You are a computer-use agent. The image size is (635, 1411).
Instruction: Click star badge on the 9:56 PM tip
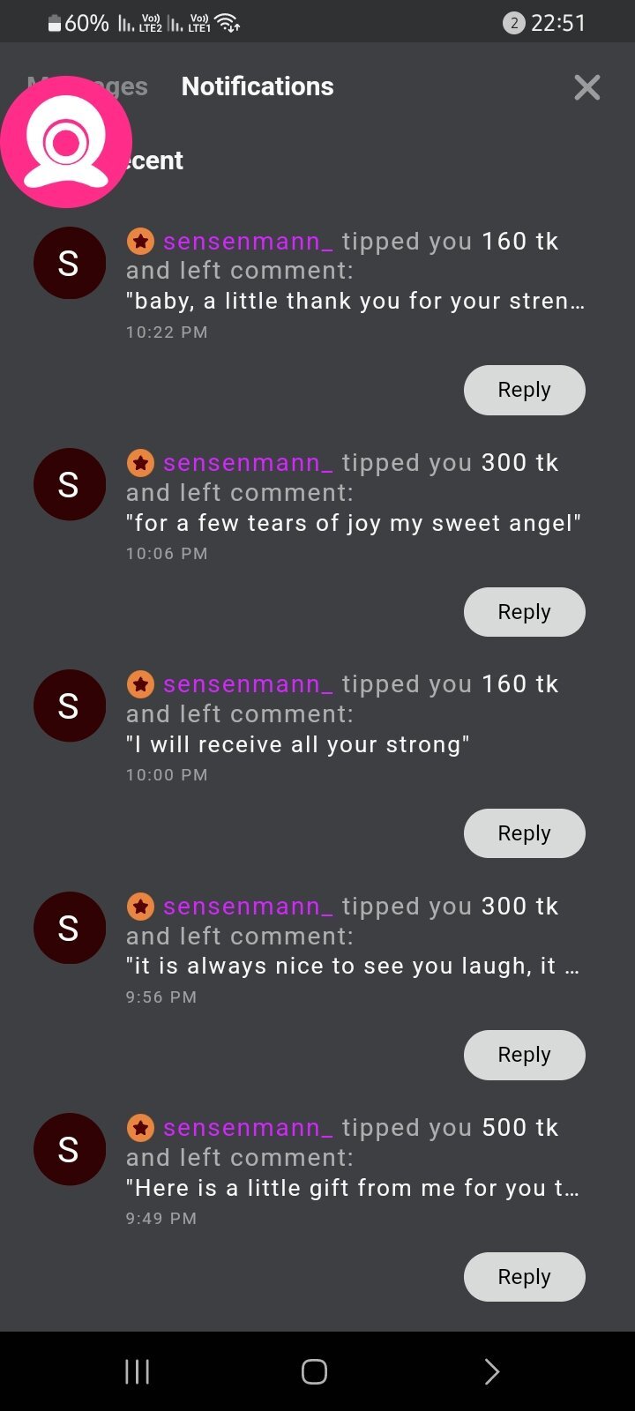tap(140, 907)
